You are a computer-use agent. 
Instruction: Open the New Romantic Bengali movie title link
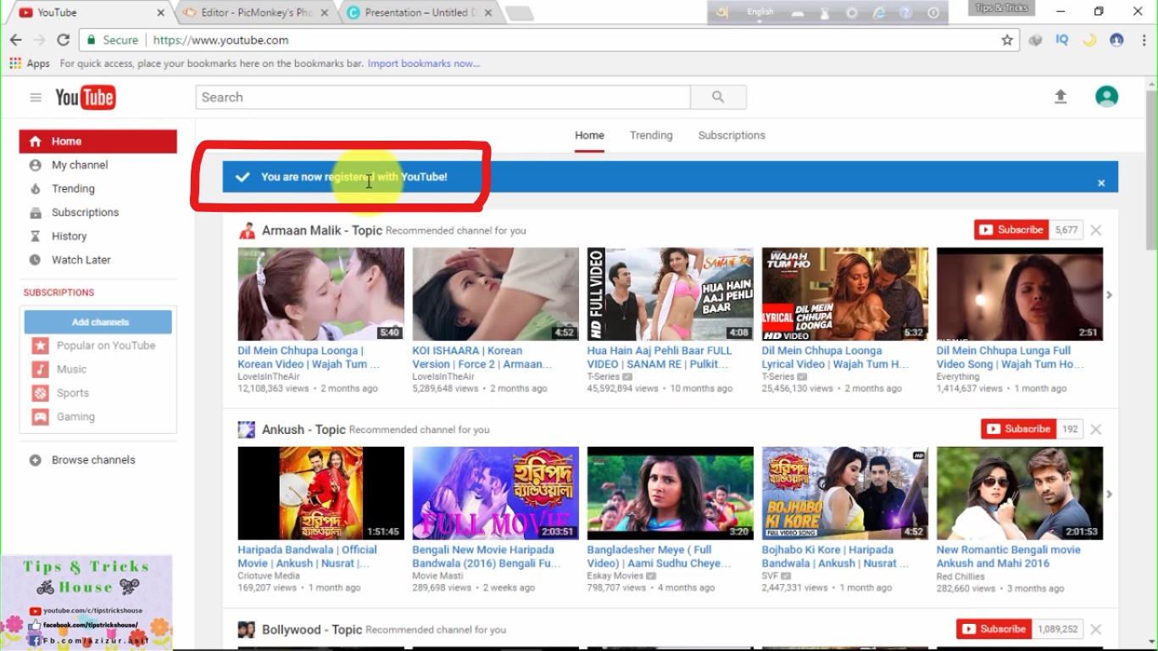1008,557
